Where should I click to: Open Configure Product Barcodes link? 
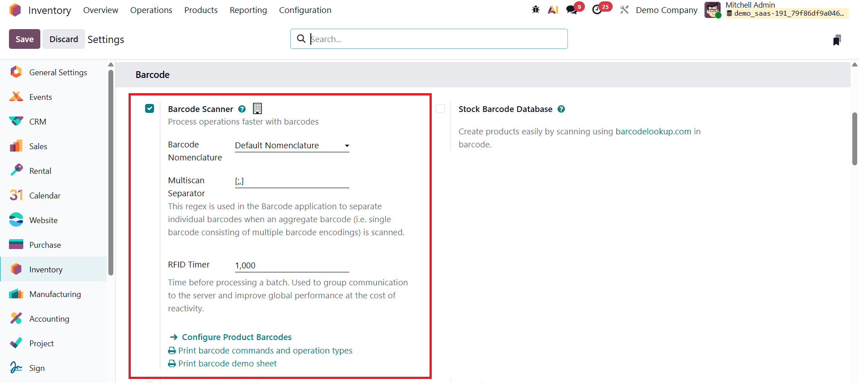[231, 337]
